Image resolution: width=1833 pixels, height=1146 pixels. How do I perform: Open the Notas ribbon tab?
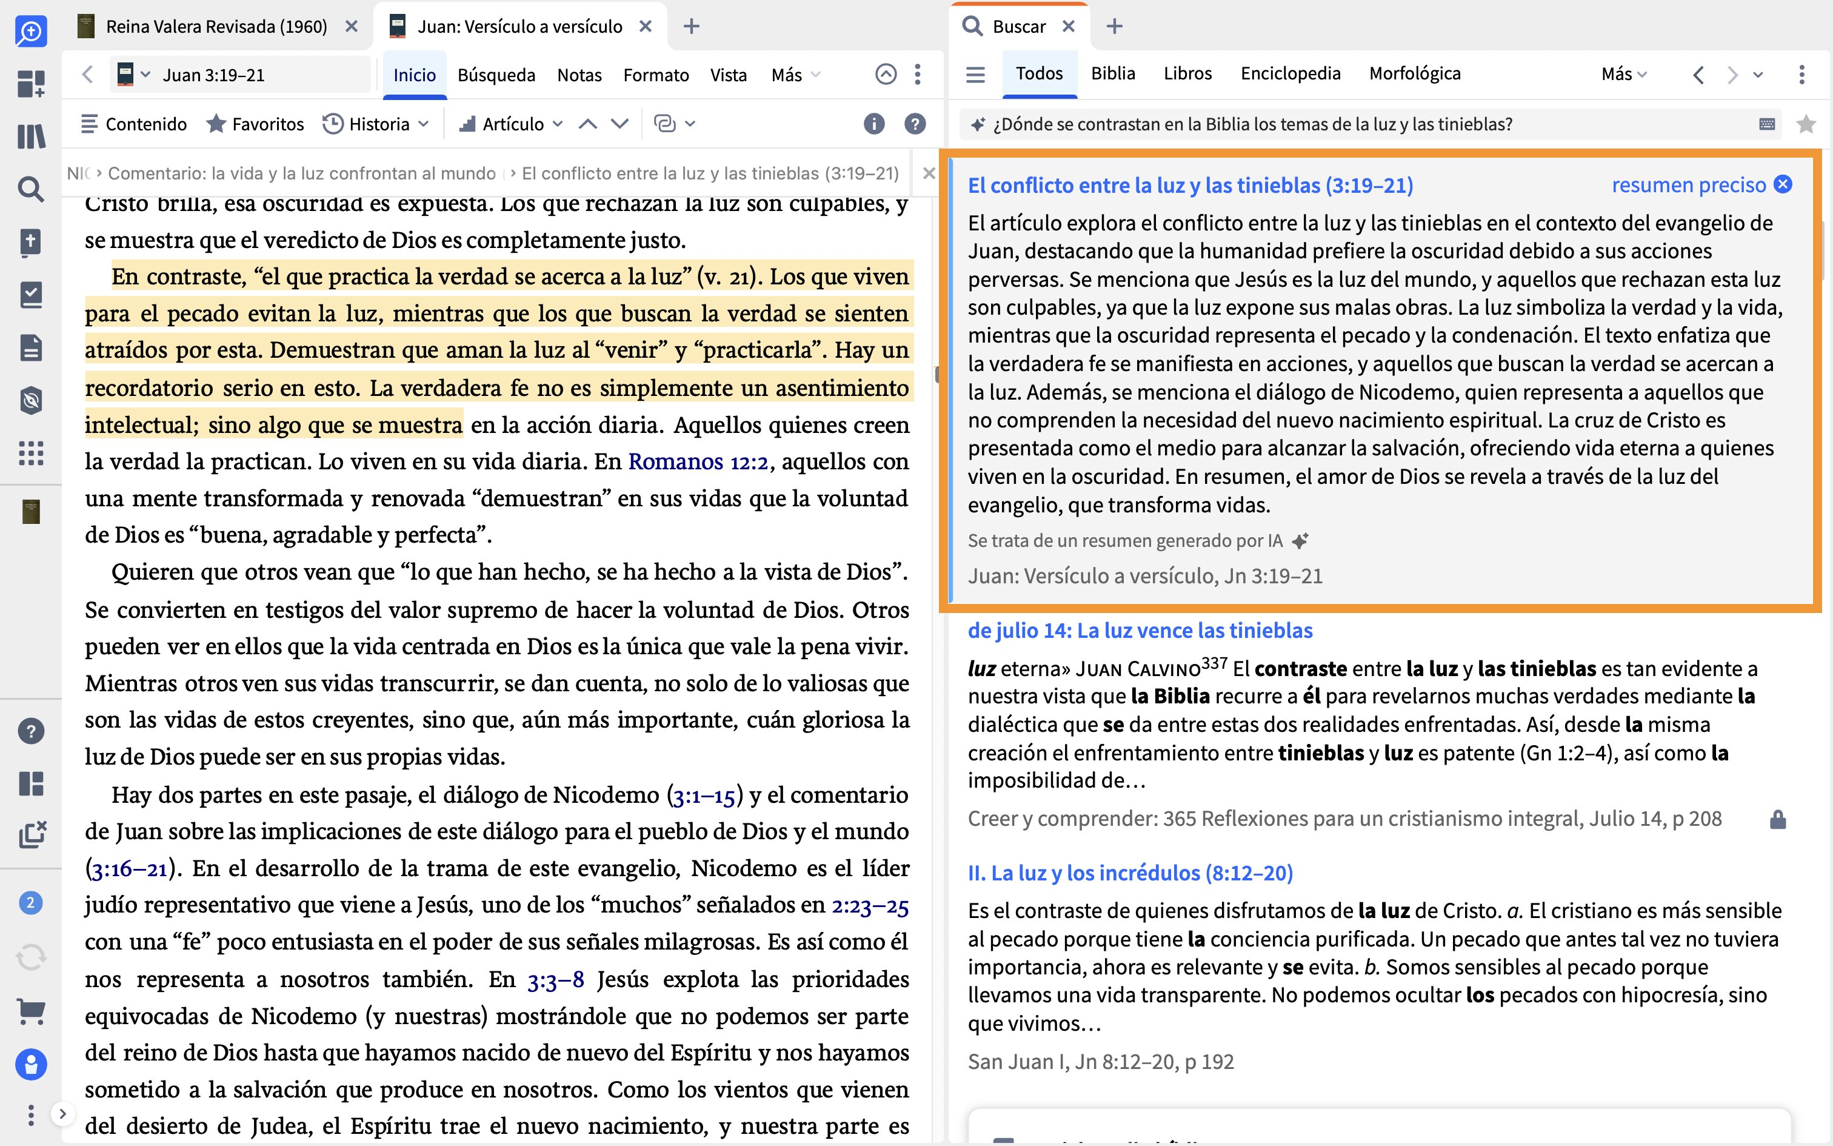579,75
